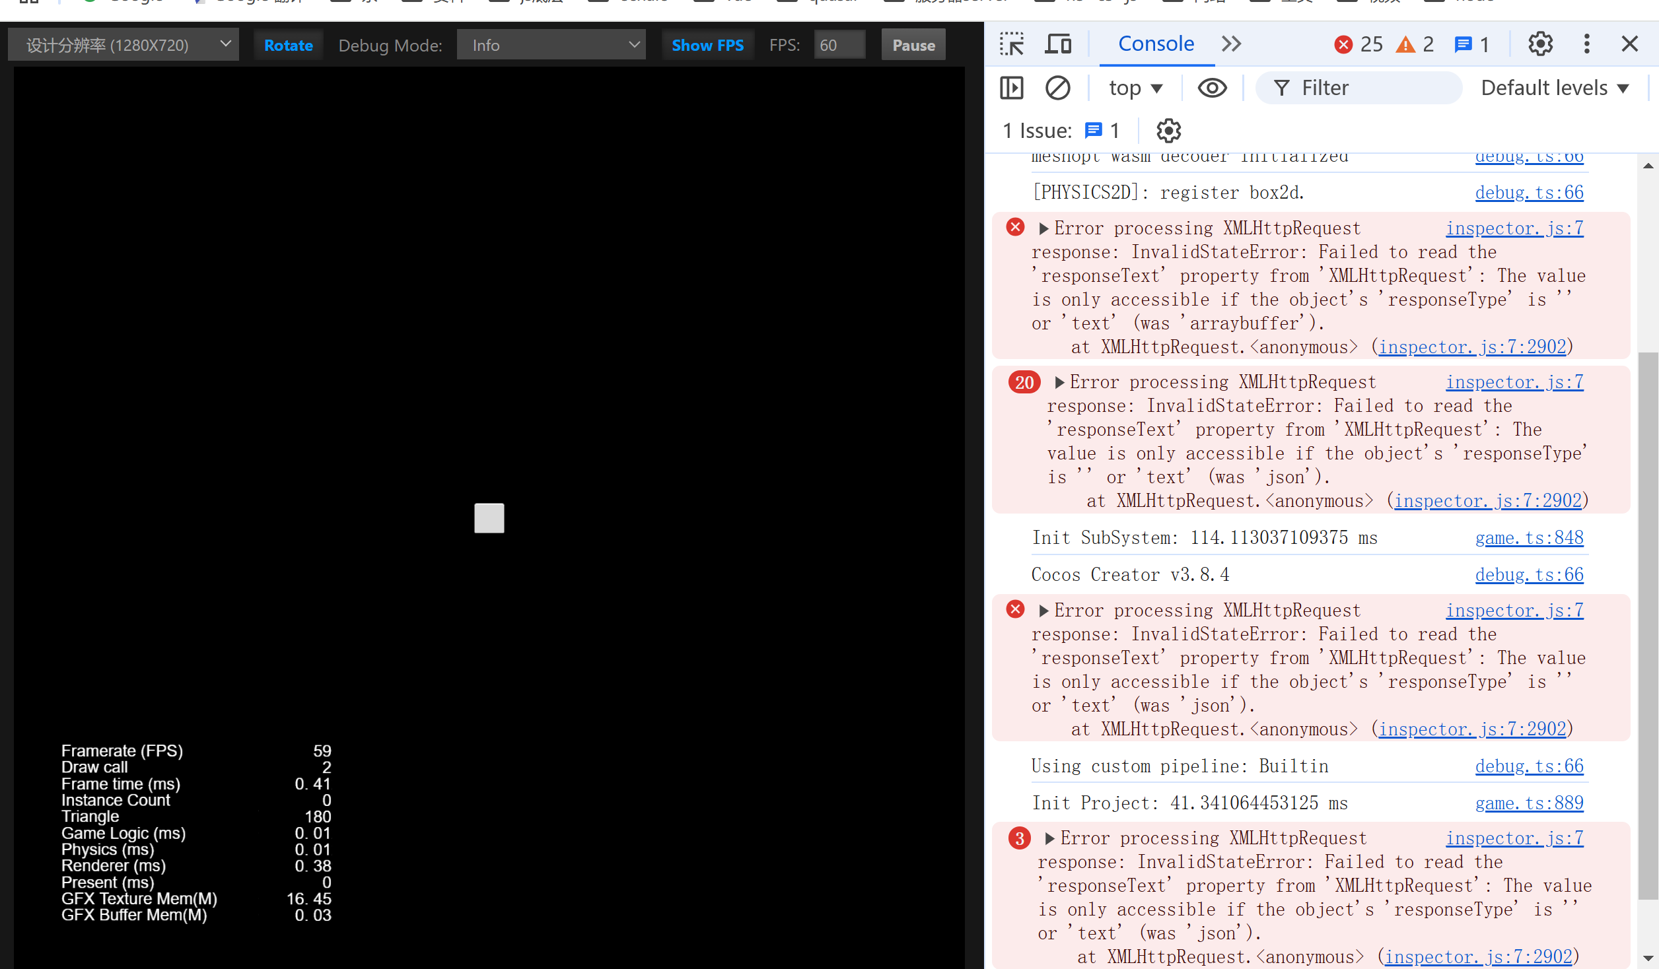1659x969 pixels.
Task: Open the DevTools three-dot menu
Action: click(1586, 44)
